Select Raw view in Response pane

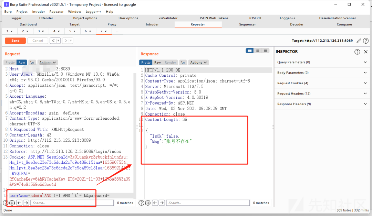[157, 63]
